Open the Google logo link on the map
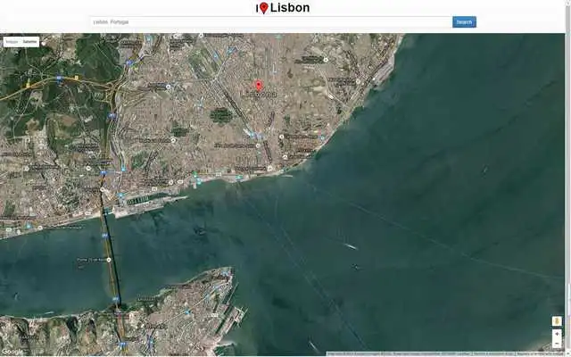 pos(12,352)
